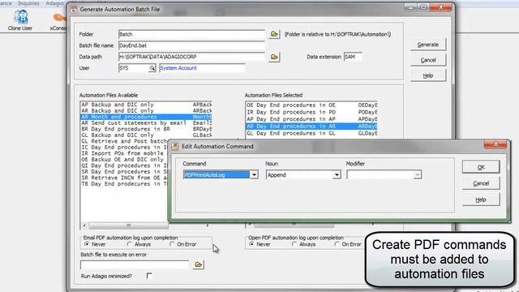Screen dimensions: 519x292
Task: Open Help in Edit Automation Command
Action: click(481, 200)
